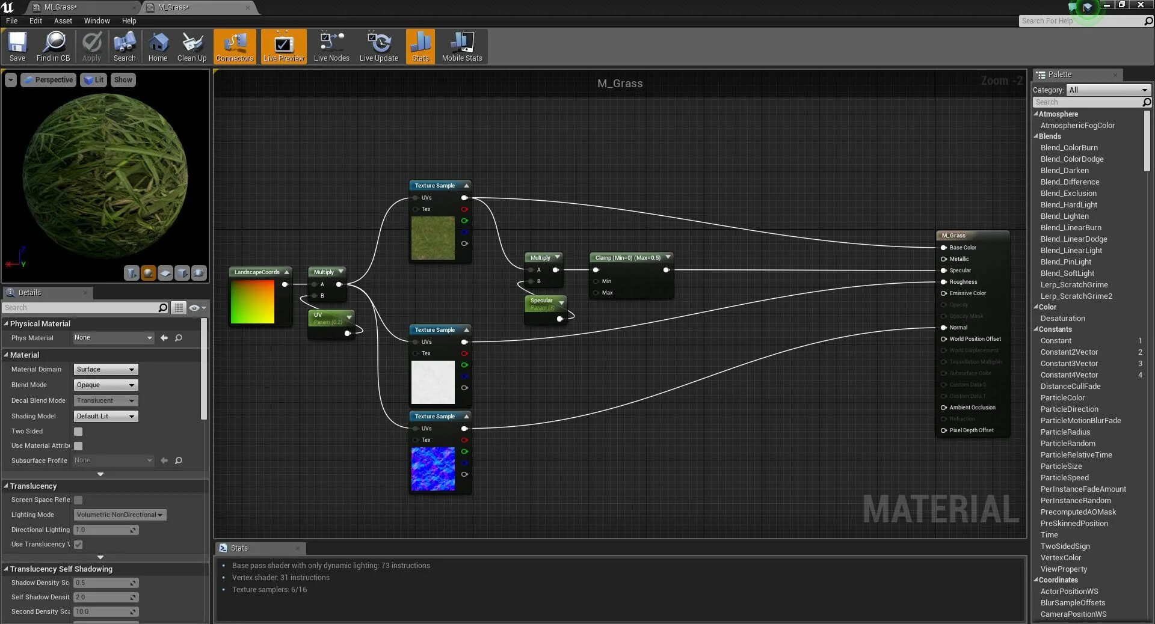
Task: Toggle Details property matrix grid icon
Action: click(179, 308)
